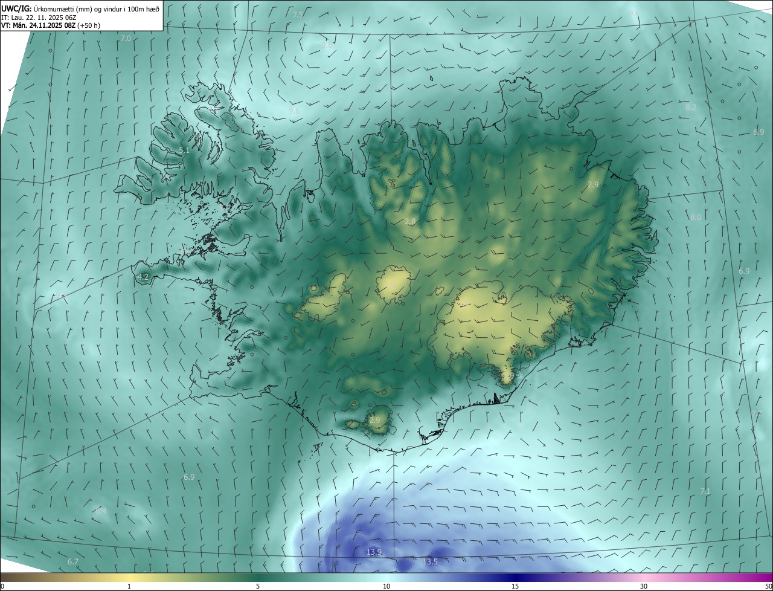Image resolution: width=773 pixels, height=591 pixels.
Task: Click the 7.1 value label on the map
Action: click(x=705, y=491)
